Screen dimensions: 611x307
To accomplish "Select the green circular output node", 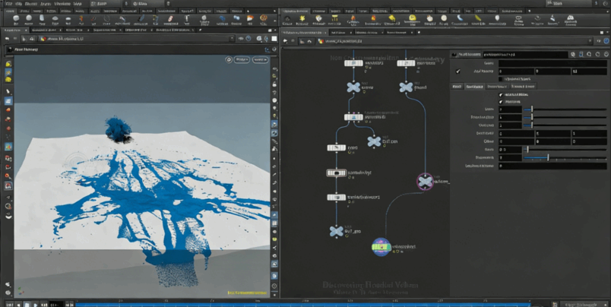I will coord(380,245).
